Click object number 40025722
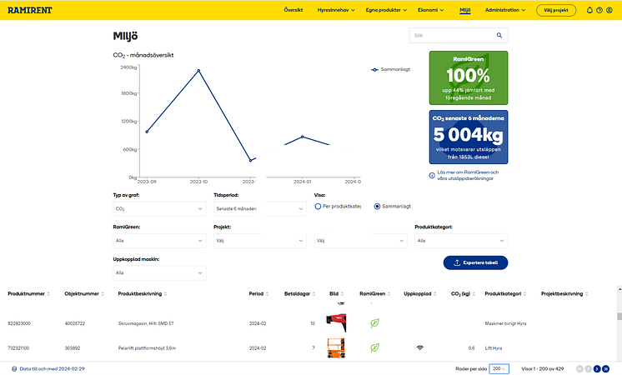 click(x=74, y=323)
